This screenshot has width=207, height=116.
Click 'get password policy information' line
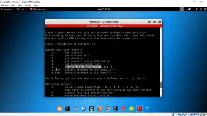click(x=87, y=61)
